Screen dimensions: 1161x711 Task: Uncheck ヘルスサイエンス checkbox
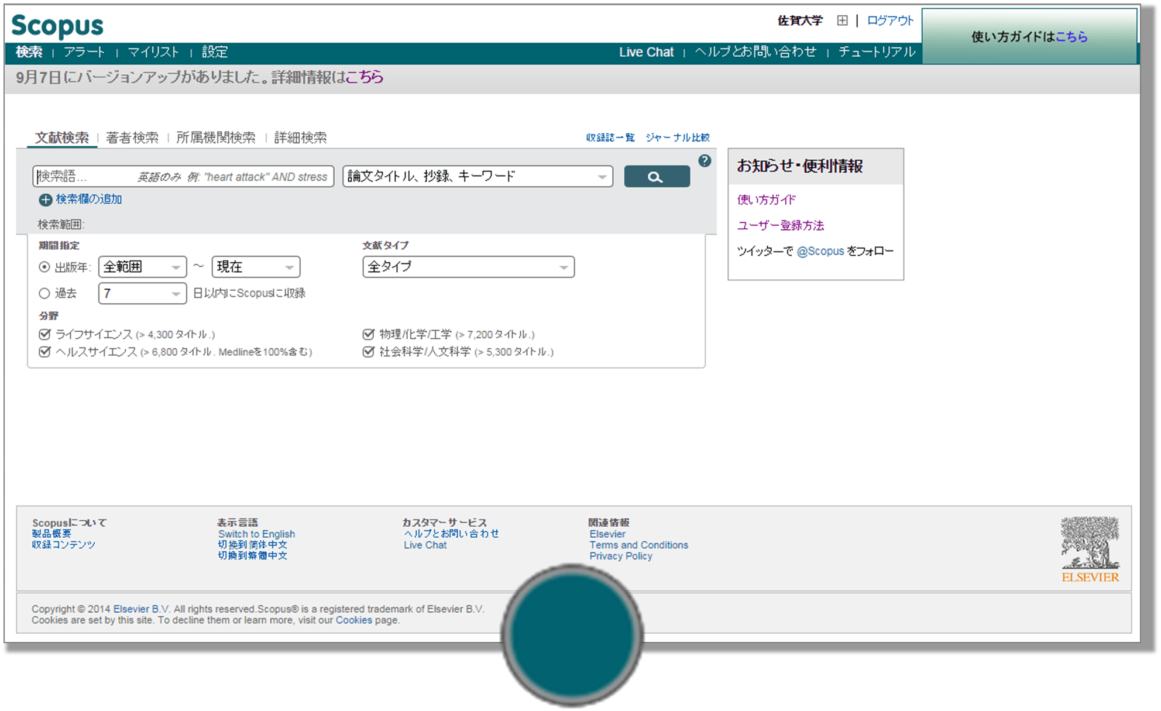pos(44,352)
